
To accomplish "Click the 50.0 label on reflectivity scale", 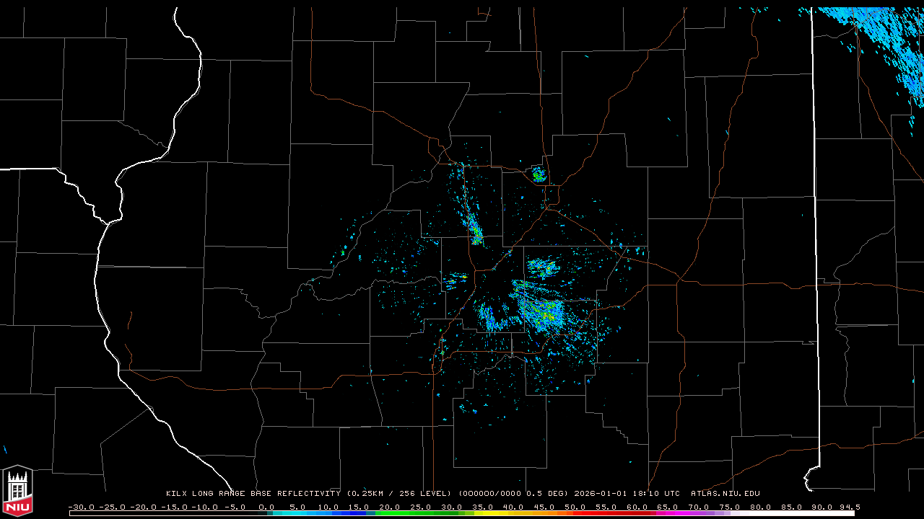I will [x=575, y=507].
